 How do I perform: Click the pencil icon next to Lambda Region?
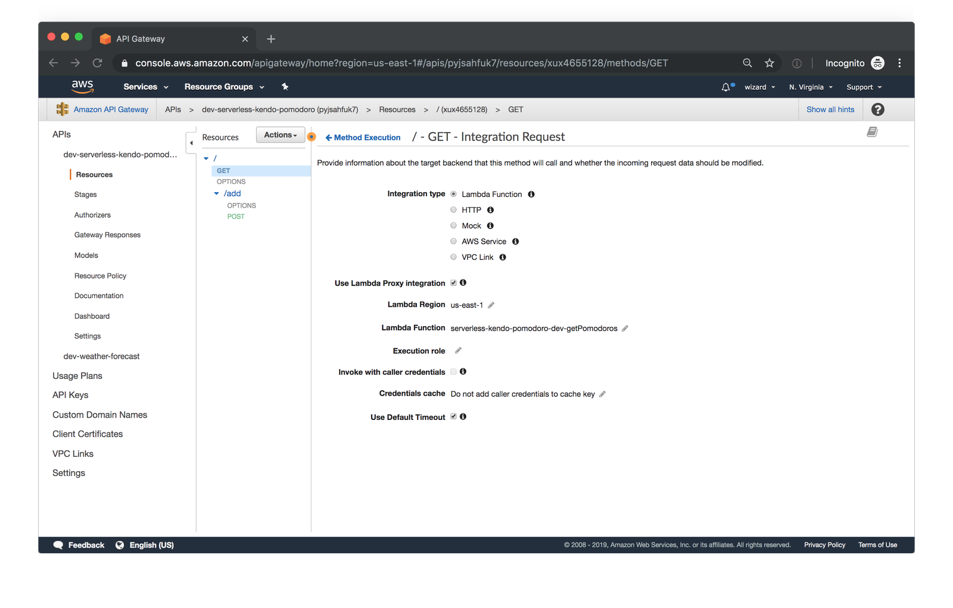point(491,305)
